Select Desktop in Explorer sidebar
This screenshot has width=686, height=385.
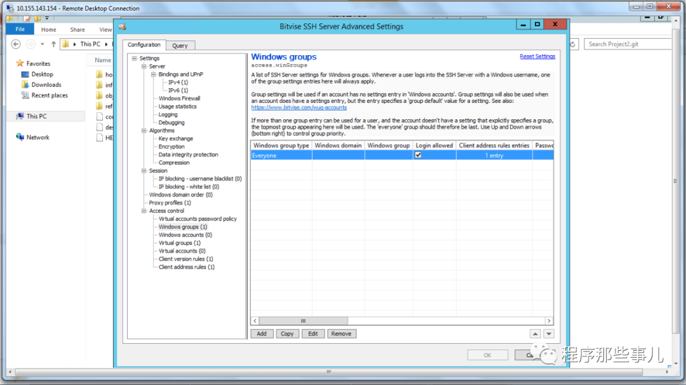pyautogui.click(x=42, y=74)
